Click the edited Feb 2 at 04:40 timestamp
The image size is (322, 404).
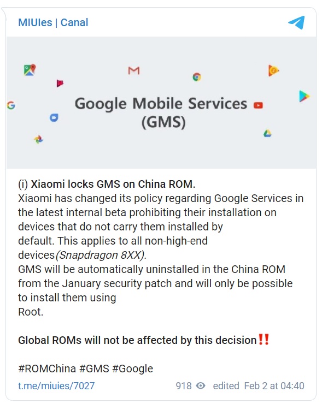click(x=259, y=385)
